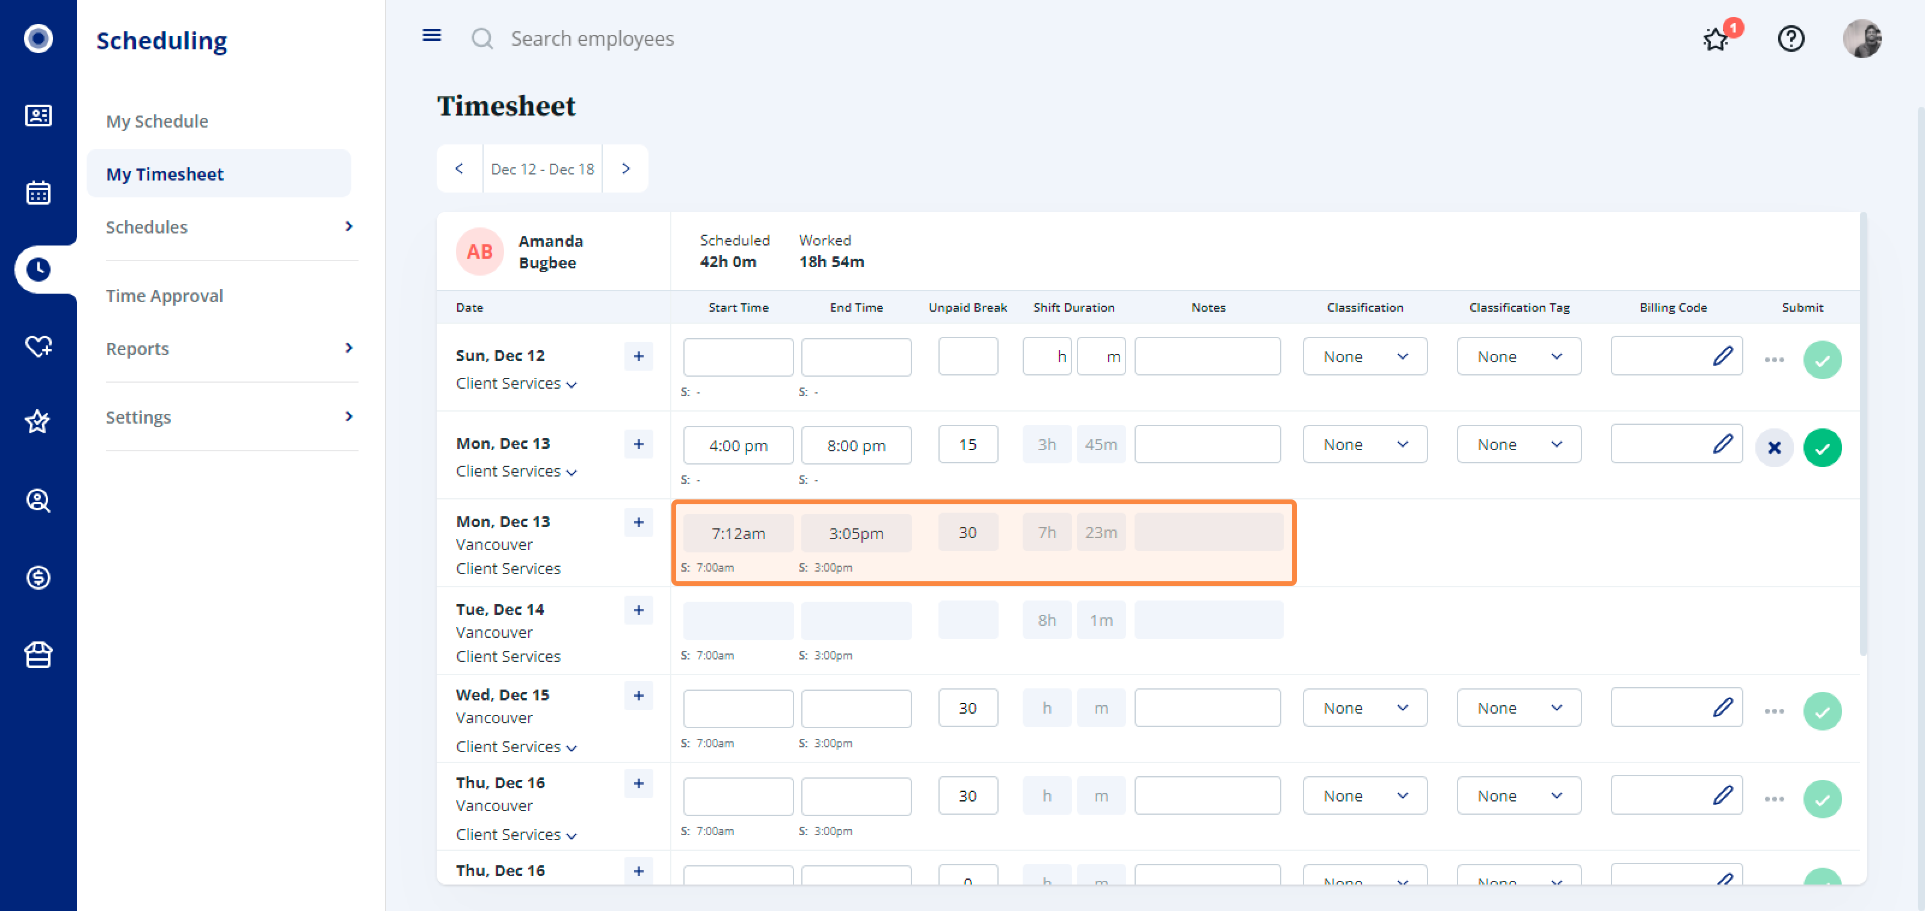Image resolution: width=1925 pixels, height=911 pixels.
Task: Open more options dots for first Thu, Dec 16 row
Action: click(1774, 800)
